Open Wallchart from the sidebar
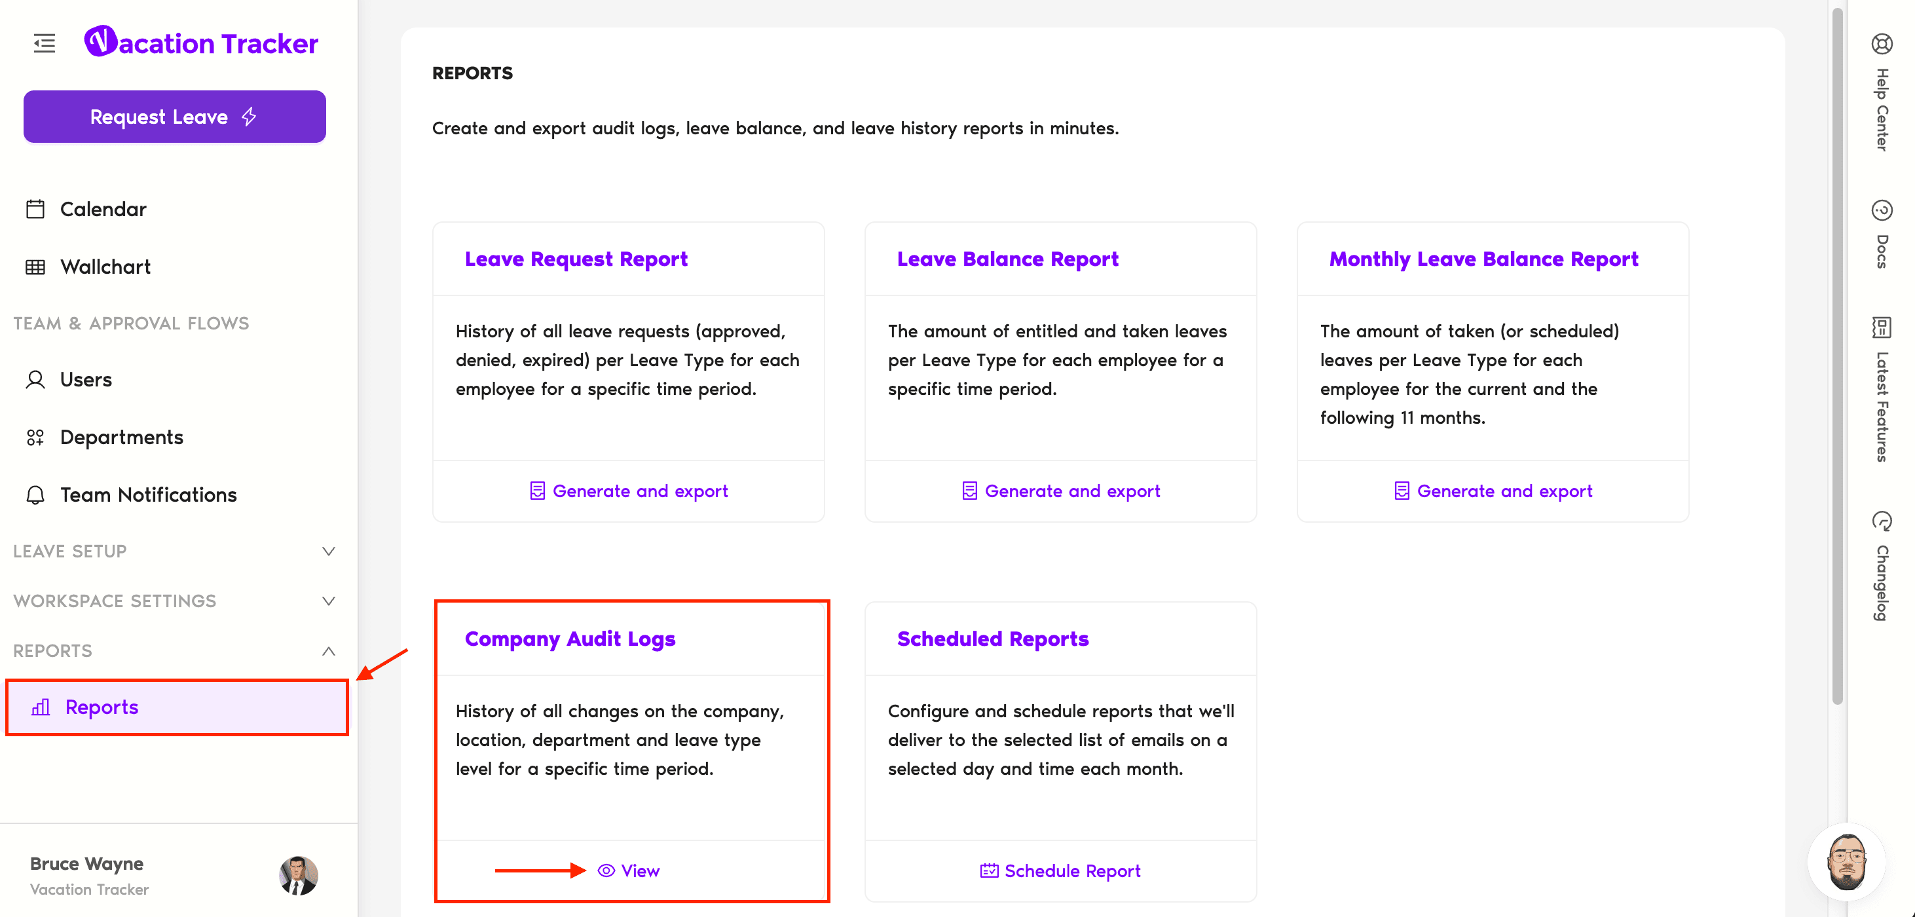The image size is (1915, 917). point(105,267)
